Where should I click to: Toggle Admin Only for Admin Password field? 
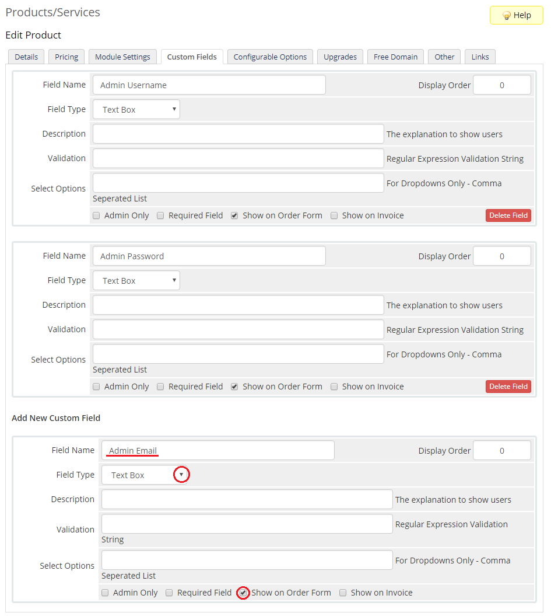[x=96, y=387]
